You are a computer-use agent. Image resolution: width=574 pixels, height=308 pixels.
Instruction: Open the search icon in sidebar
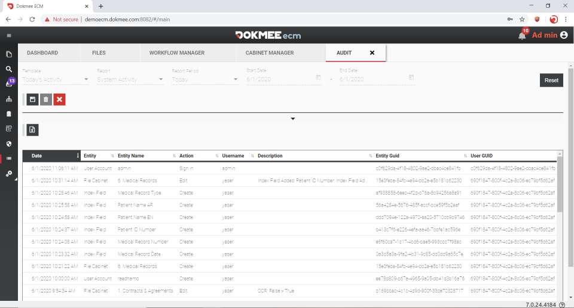click(x=9, y=69)
